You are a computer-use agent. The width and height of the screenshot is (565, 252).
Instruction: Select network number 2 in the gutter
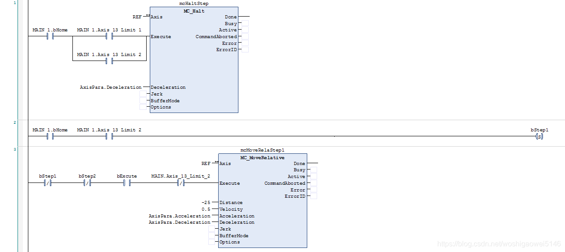click(x=15, y=122)
